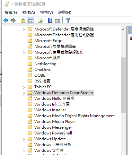
Task: Select the Windows 可靠性分析 folder
Action: pyautogui.click(x=53, y=145)
